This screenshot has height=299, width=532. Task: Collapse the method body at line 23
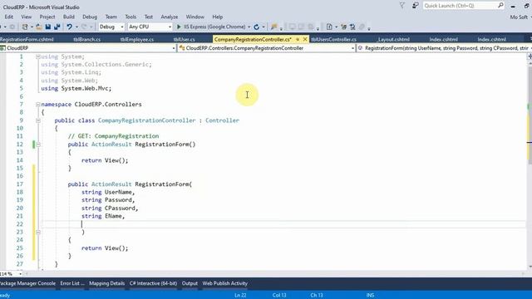pos(38,233)
